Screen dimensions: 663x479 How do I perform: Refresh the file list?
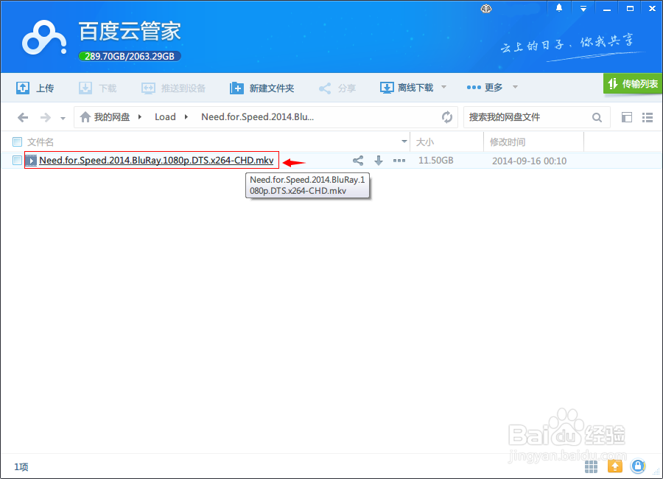(447, 116)
